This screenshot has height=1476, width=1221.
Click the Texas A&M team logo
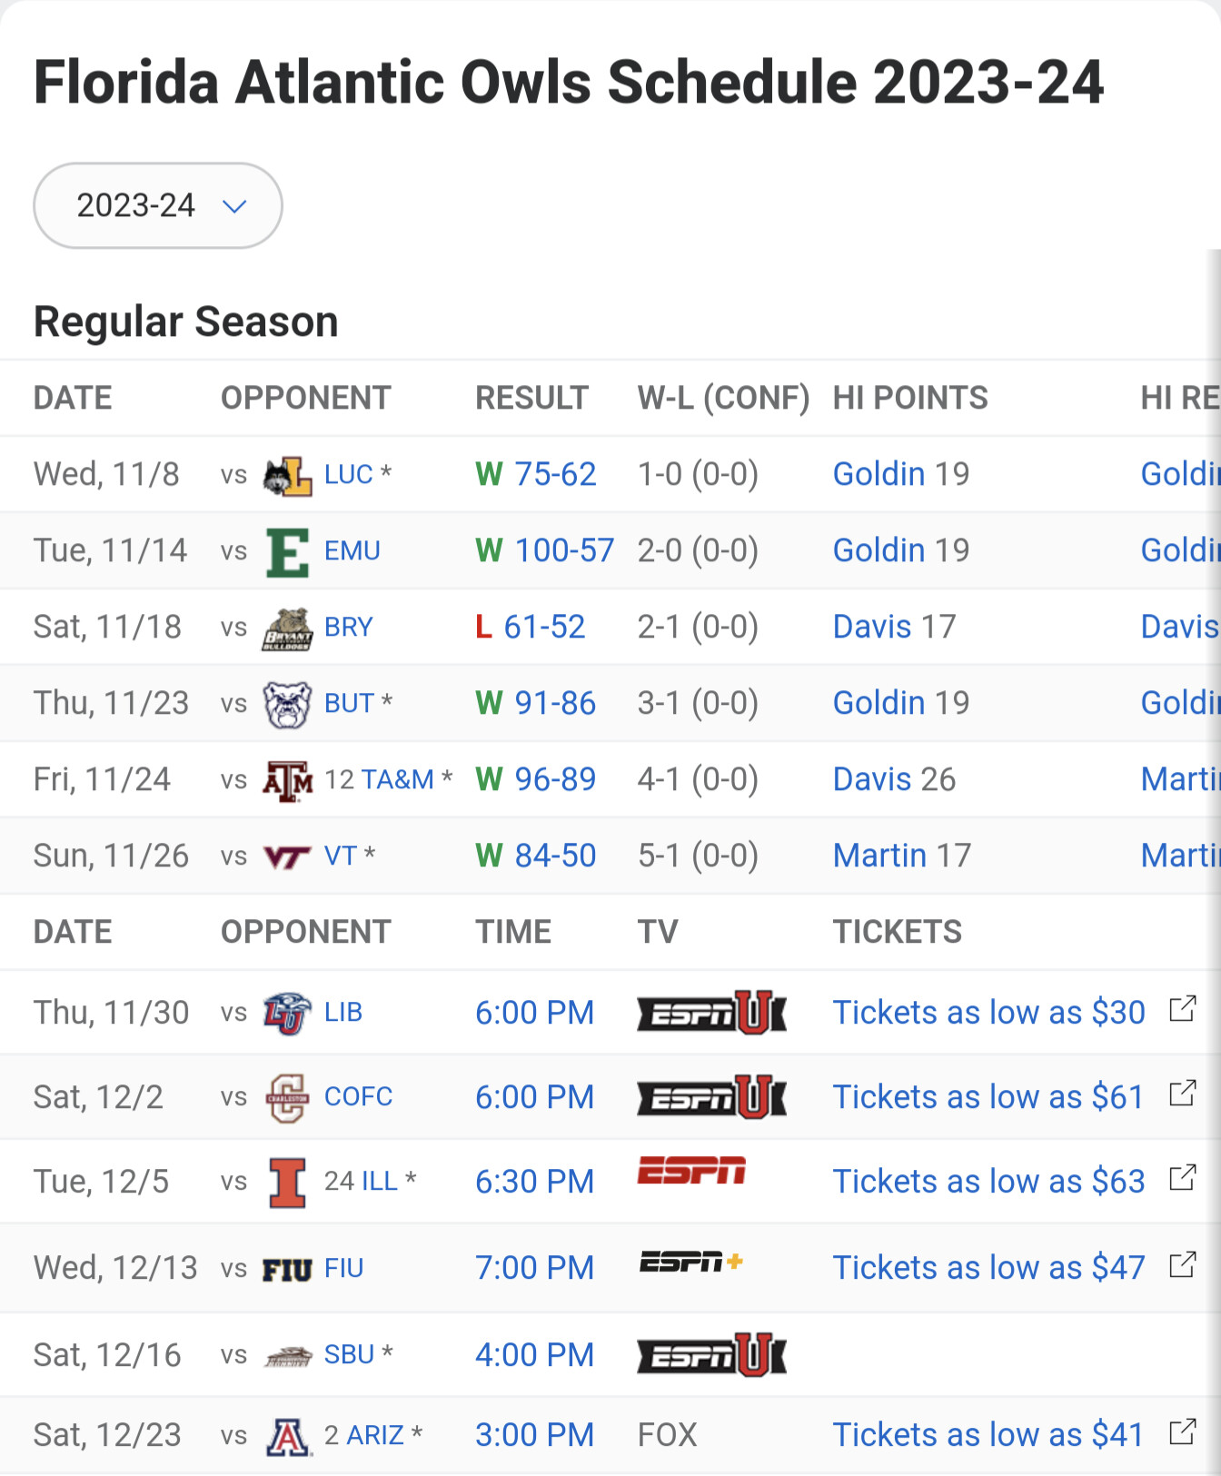[287, 780]
